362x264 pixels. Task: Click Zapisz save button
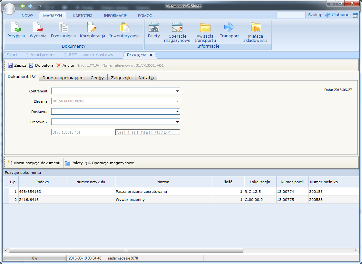[17, 65]
